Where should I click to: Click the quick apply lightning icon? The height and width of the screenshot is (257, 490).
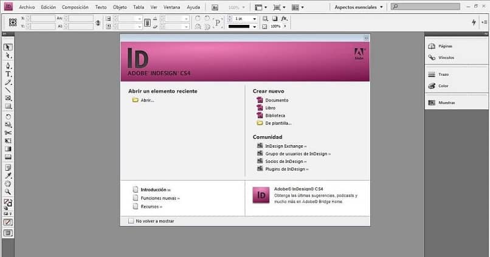474,22
